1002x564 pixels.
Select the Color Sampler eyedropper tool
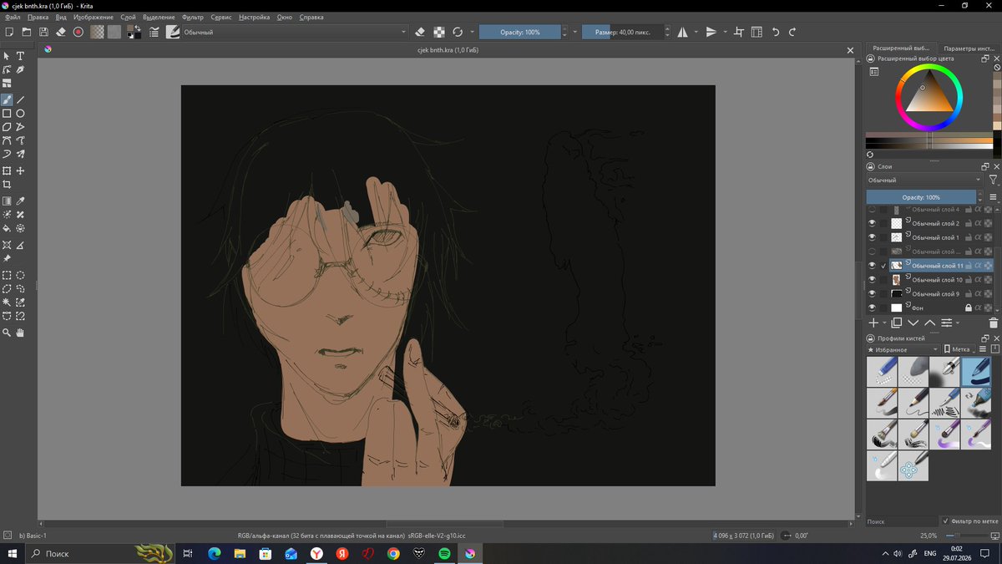pyautogui.click(x=21, y=201)
